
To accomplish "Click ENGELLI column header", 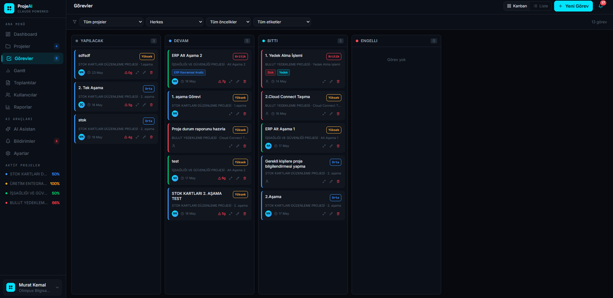I will [396, 41].
